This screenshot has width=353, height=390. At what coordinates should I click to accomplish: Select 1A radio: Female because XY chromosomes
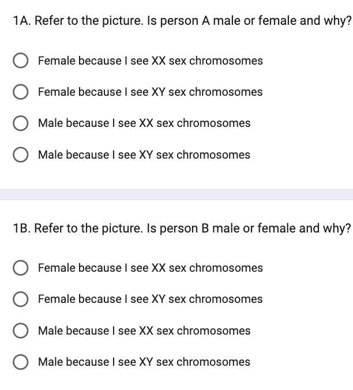[x=21, y=92]
